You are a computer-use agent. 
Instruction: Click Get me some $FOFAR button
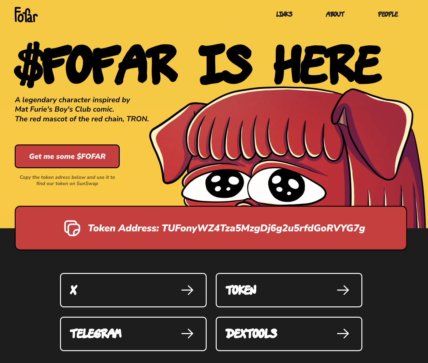[x=67, y=156]
